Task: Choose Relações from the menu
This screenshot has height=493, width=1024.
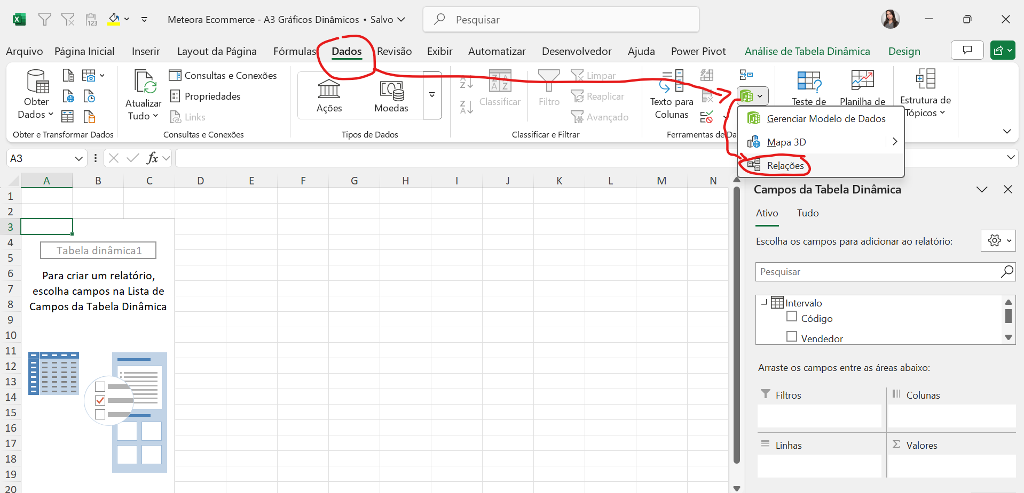Action: click(821, 165)
